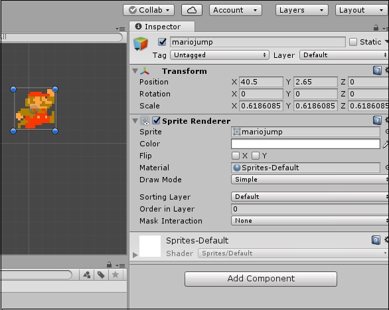Click the Material Sprites-Default object field

coord(305,168)
